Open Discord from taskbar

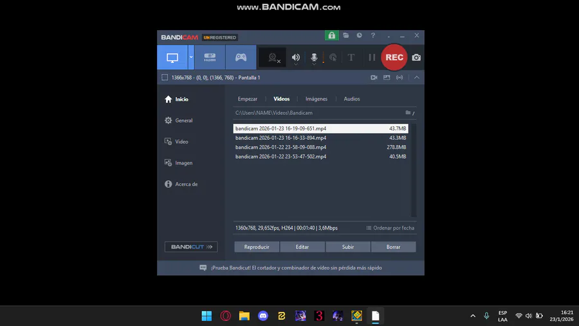pyautogui.click(x=263, y=316)
